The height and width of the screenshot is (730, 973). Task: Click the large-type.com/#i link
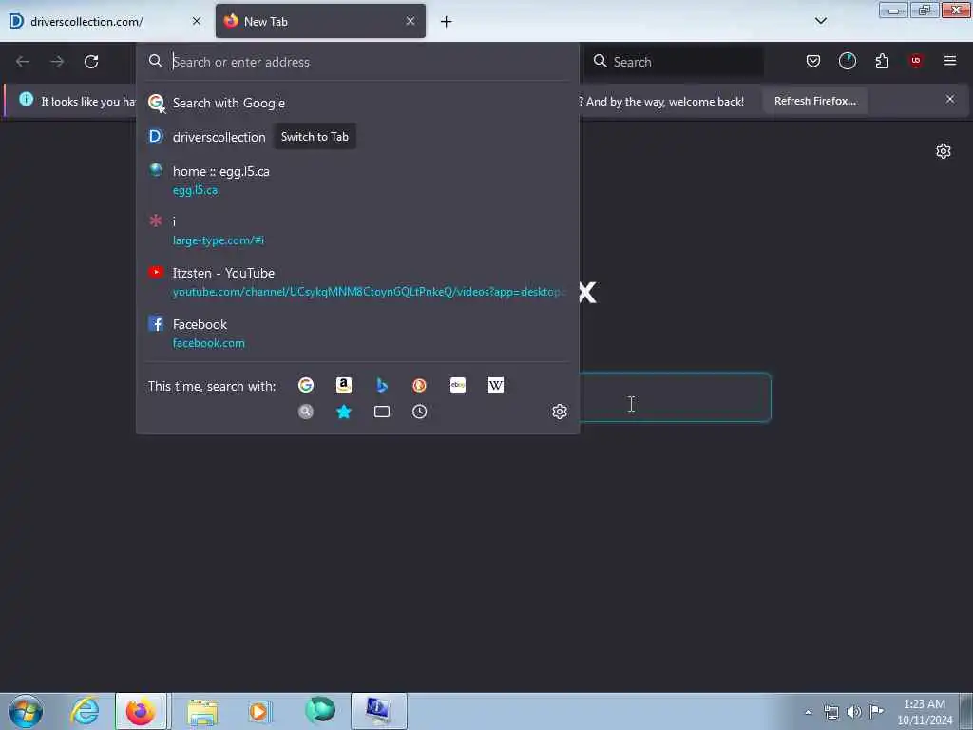pos(219,240)
